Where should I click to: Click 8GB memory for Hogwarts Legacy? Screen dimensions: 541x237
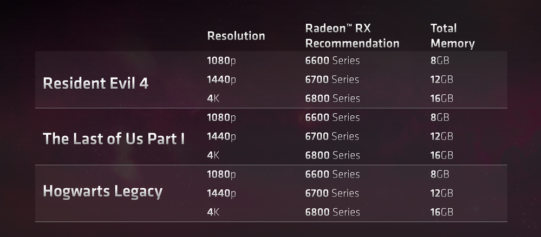pos(439,174)
